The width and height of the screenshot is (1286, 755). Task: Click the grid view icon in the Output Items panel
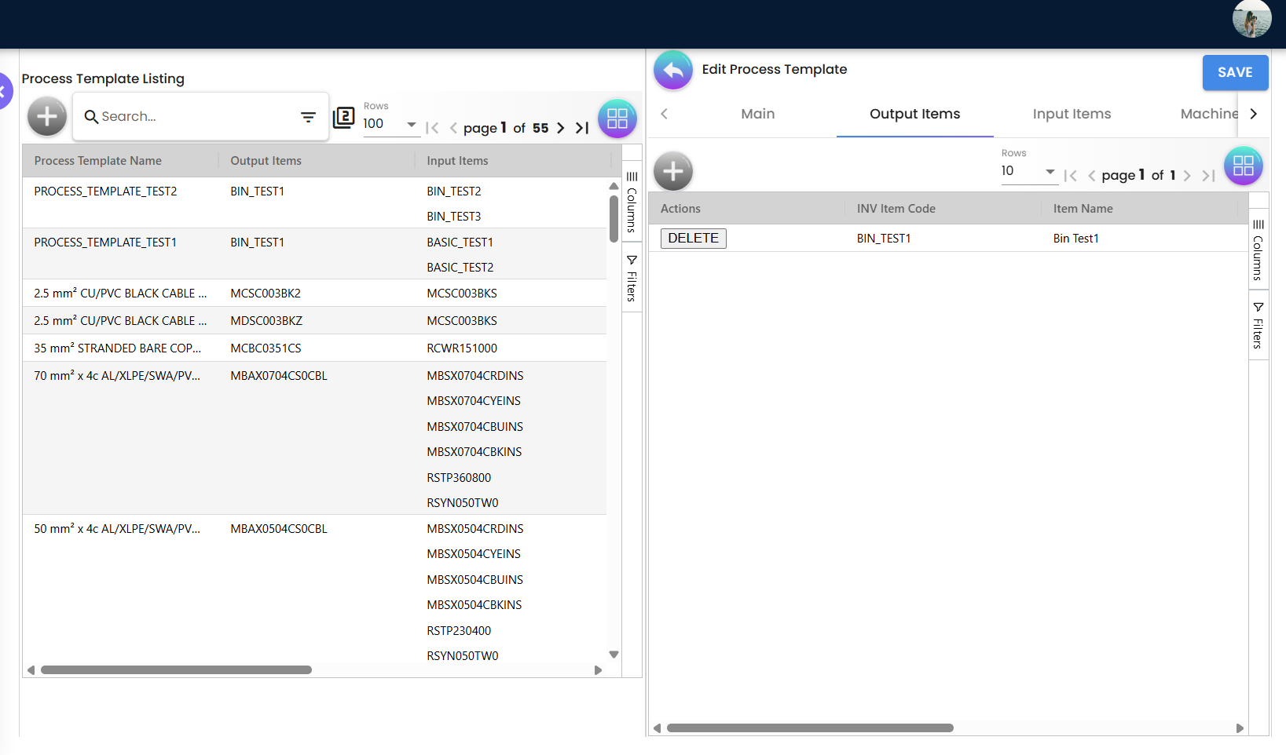pyautogui.click(x=1243, y=166)
